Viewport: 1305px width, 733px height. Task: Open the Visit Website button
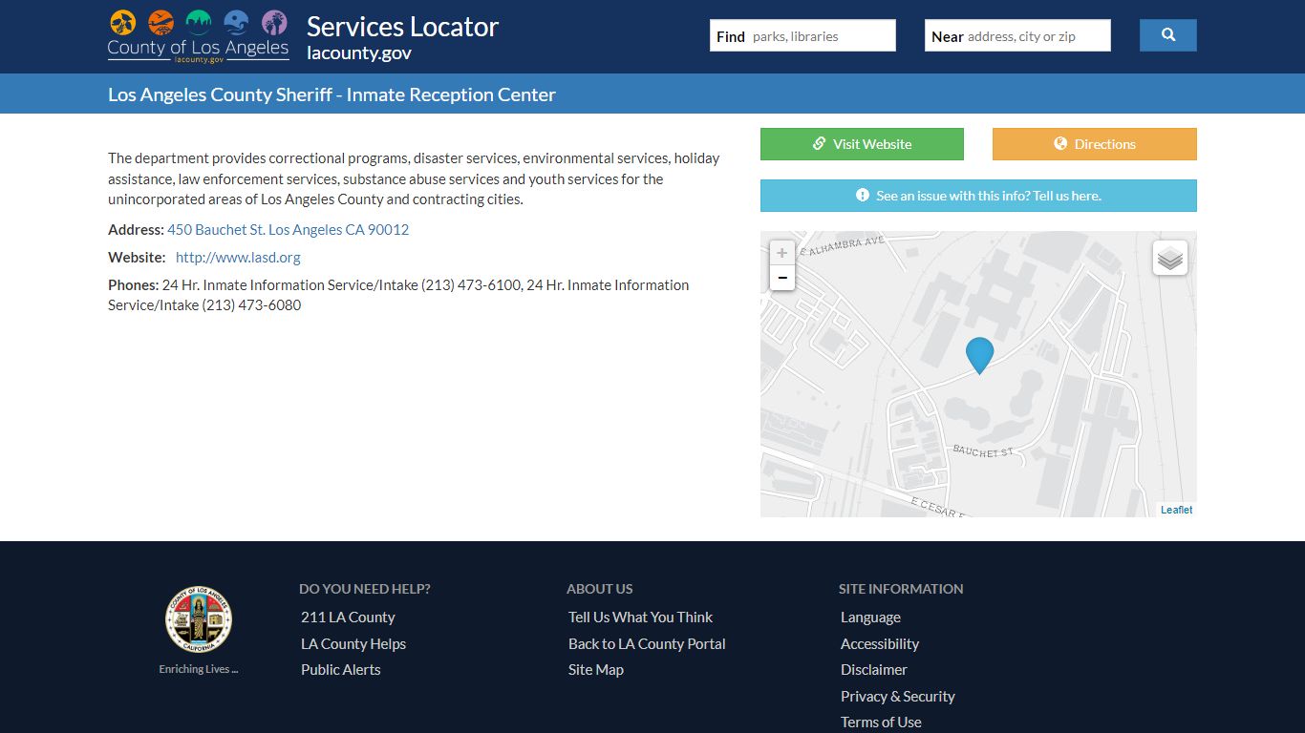coord(862,144)
